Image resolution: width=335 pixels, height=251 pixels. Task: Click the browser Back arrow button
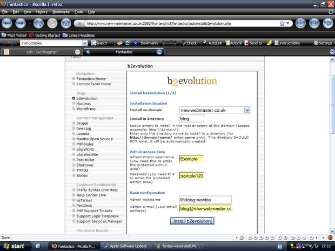pyautogui.click(x=7, y=23)
